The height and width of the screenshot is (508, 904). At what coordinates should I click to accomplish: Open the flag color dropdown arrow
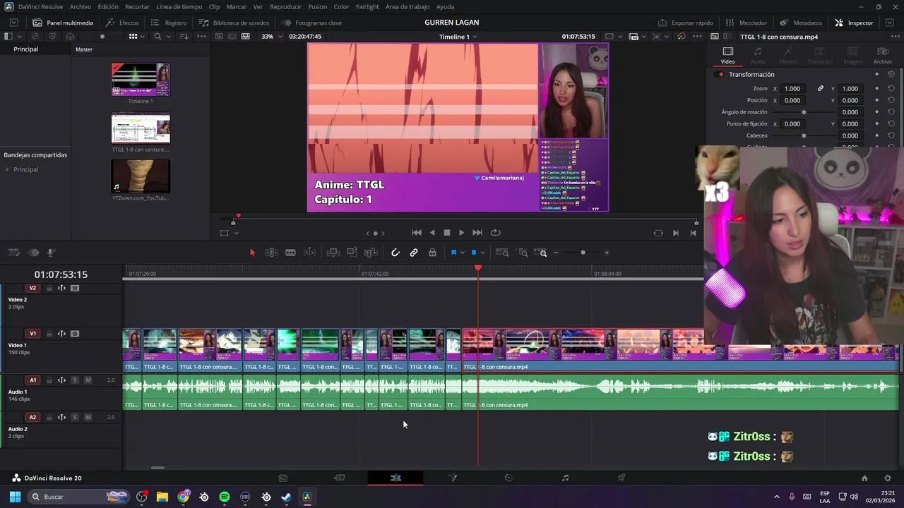pos(462,253)
